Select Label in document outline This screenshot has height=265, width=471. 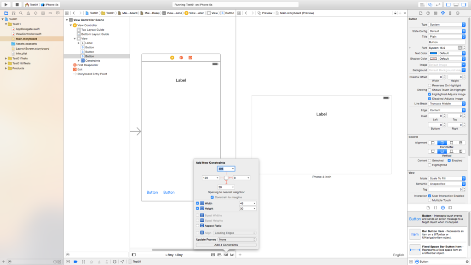pyautogui.click(x=89, y=43)
